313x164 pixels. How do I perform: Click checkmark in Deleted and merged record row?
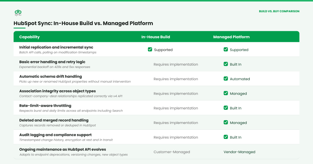click(226, 122)
